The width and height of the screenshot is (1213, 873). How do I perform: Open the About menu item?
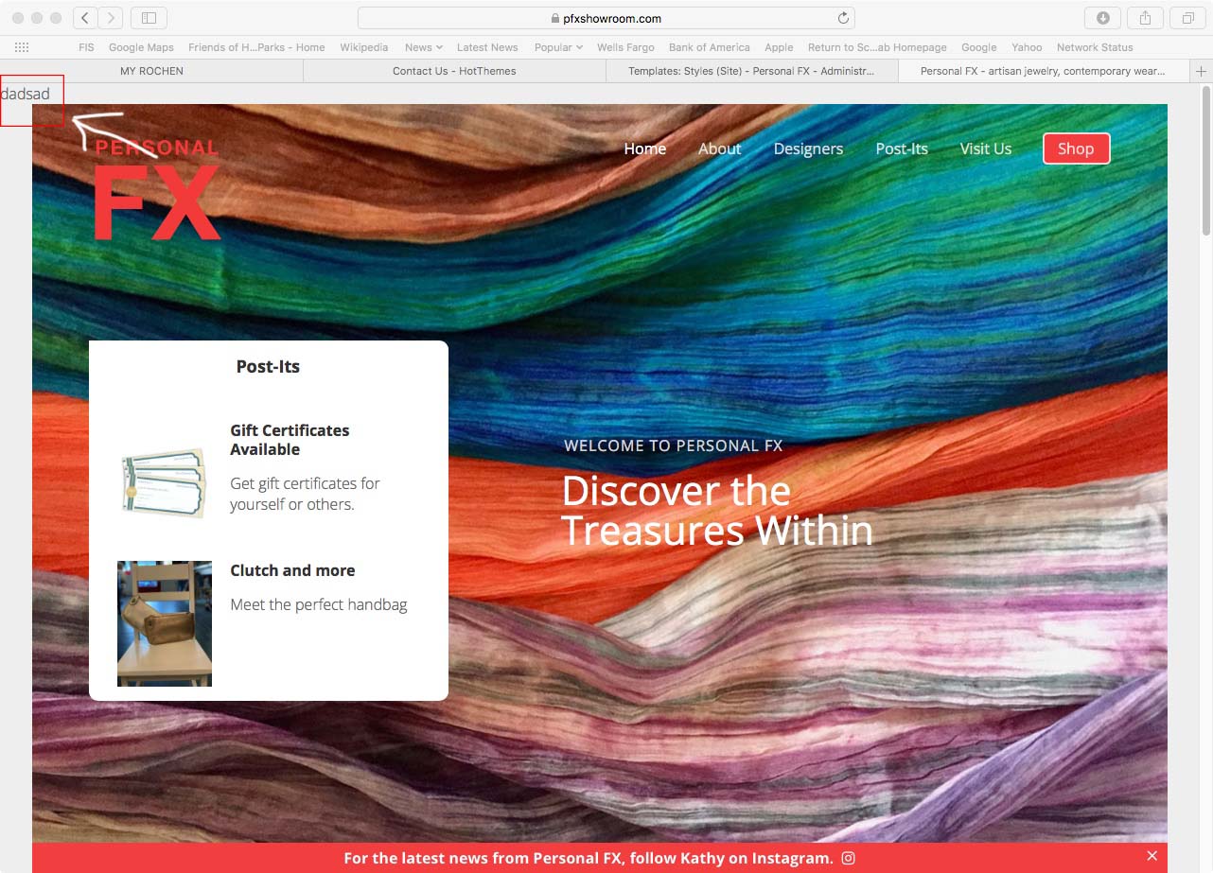[x=719, y=148]
